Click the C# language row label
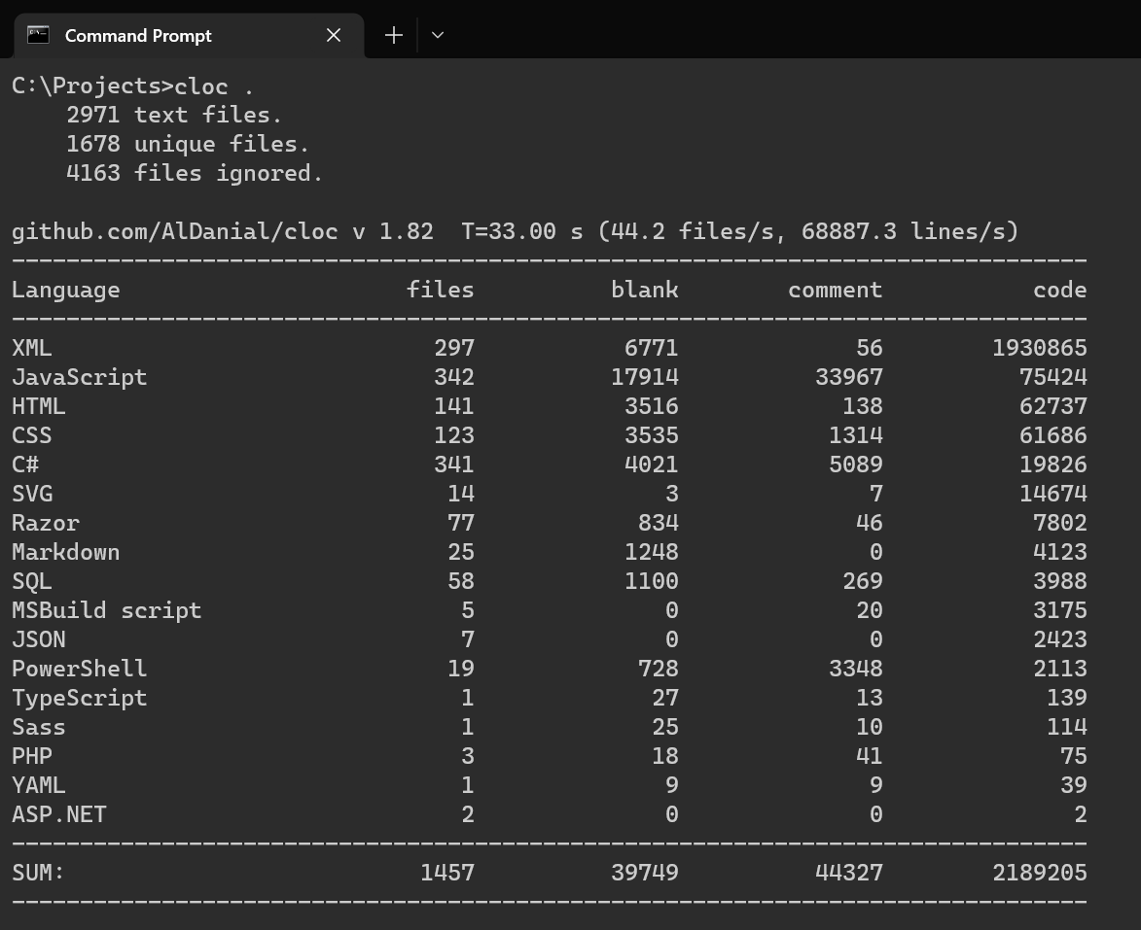This screenshot has width=1141, height=930. tap(24, 464)
